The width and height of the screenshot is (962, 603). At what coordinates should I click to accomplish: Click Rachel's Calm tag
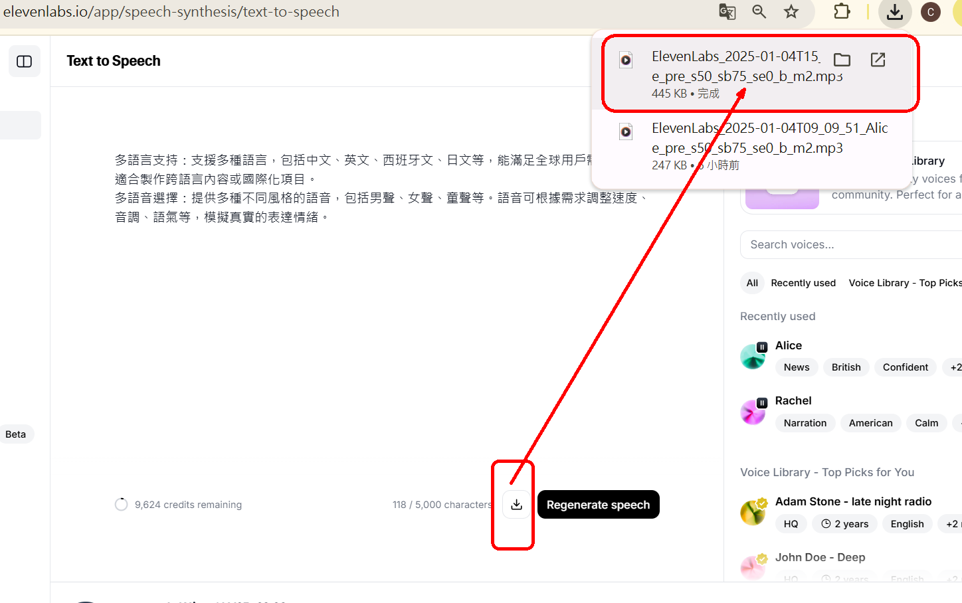click(926, 423)
